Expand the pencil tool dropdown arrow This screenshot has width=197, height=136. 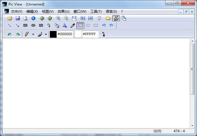pos(33,34)
